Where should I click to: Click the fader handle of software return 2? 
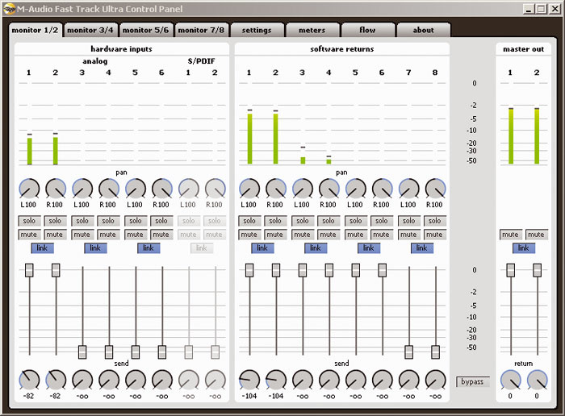[276, 270]
